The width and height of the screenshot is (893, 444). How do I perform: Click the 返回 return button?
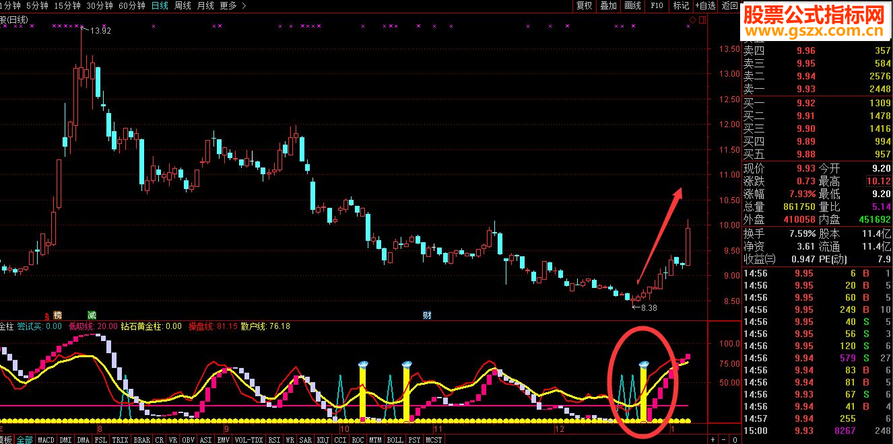[x=729, y=5]
